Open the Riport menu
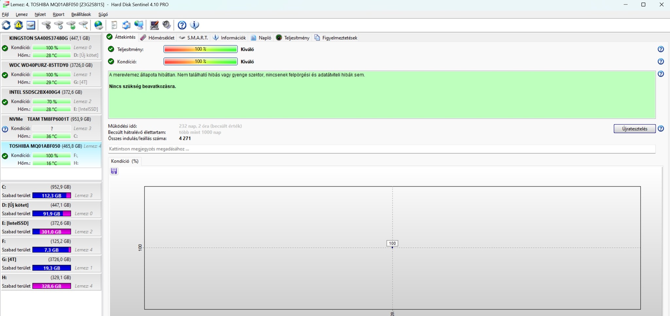The width and height of the screenshot is (670, 316). click(59, 14)
